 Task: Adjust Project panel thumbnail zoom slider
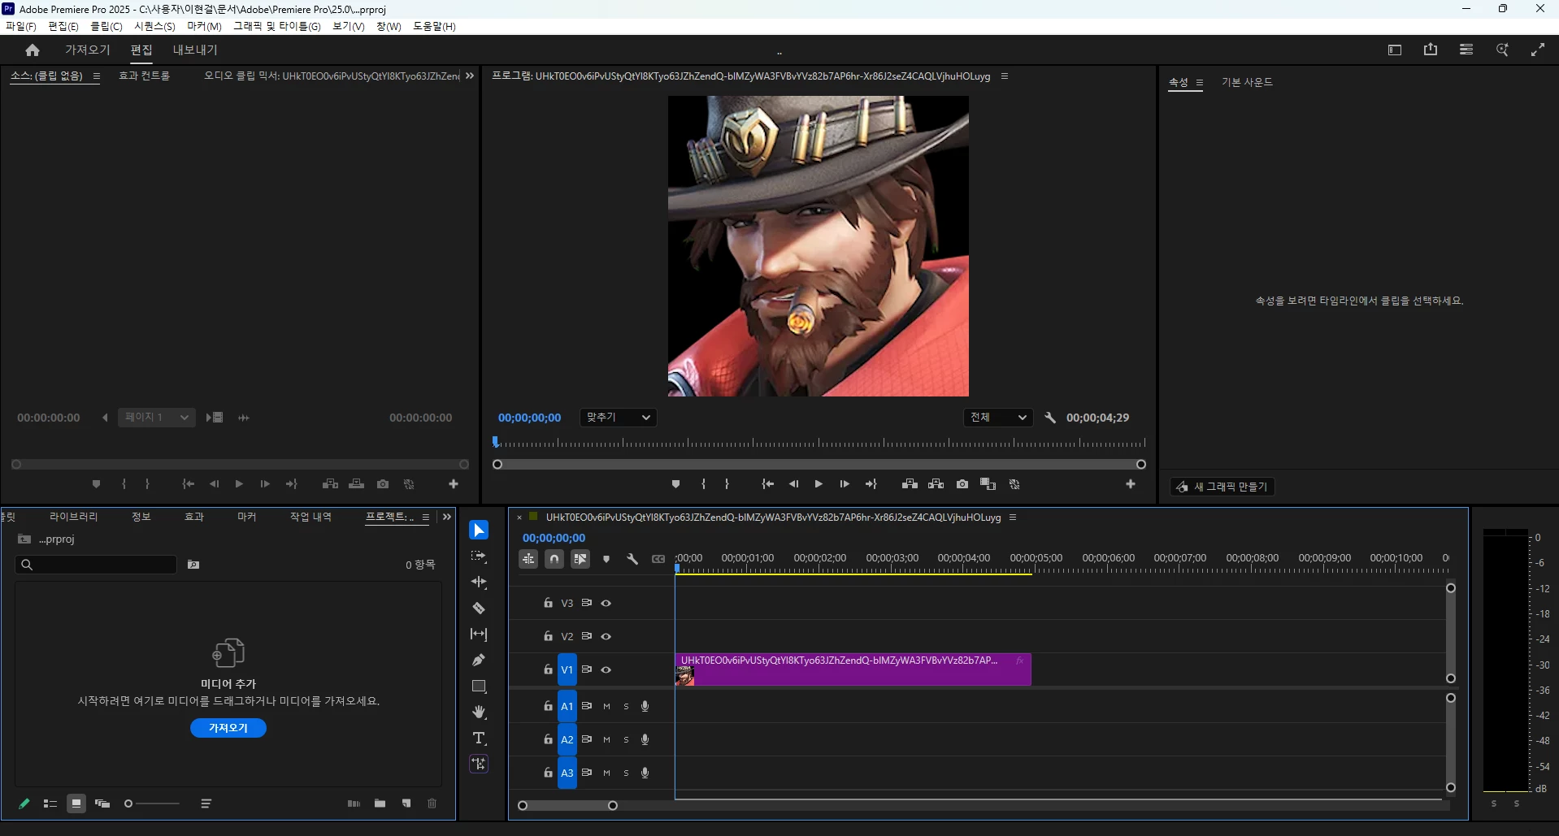tap(152, 804)
